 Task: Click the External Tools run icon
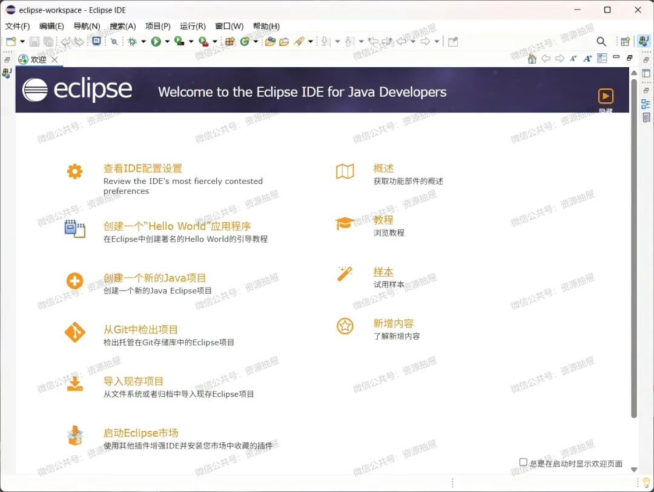pos(203,41)
